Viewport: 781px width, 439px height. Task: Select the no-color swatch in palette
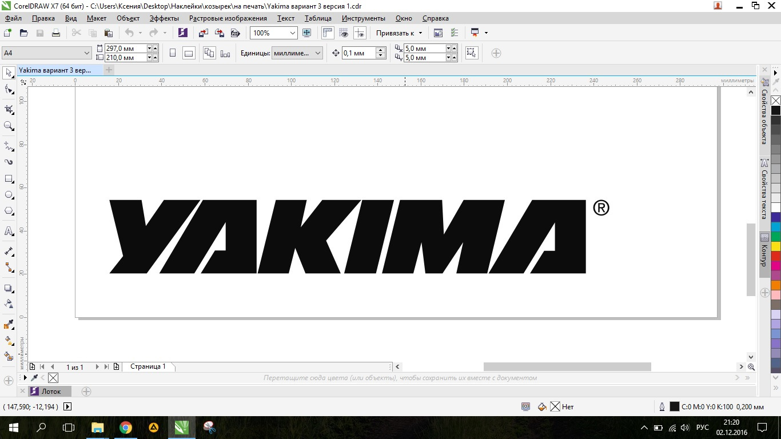[776, 101]
